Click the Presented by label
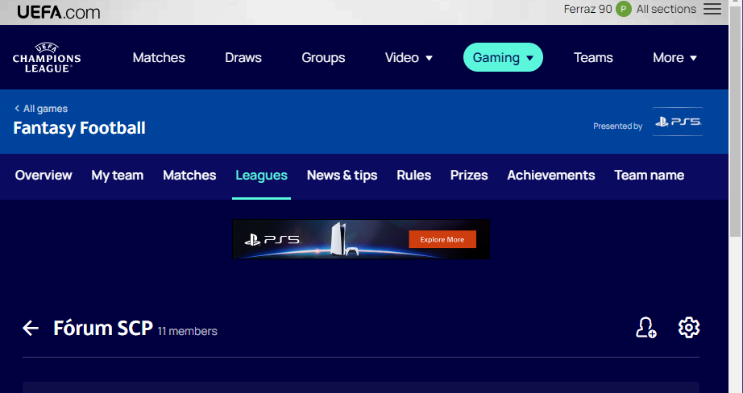 [617, 126]
